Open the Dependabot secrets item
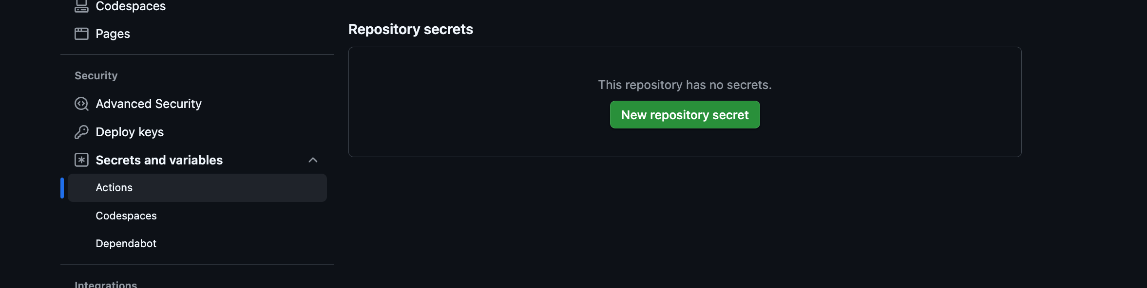The height and width of the screenshot is (288, 1147). coord(126,243)
